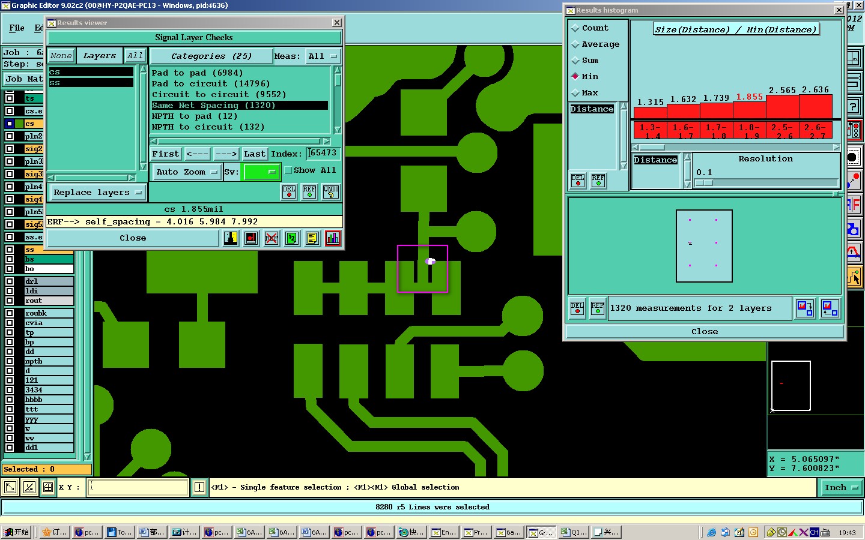The image size is (865, 540).
Task: Click the red marker icon on black background
Action: [x=251, y=238]
